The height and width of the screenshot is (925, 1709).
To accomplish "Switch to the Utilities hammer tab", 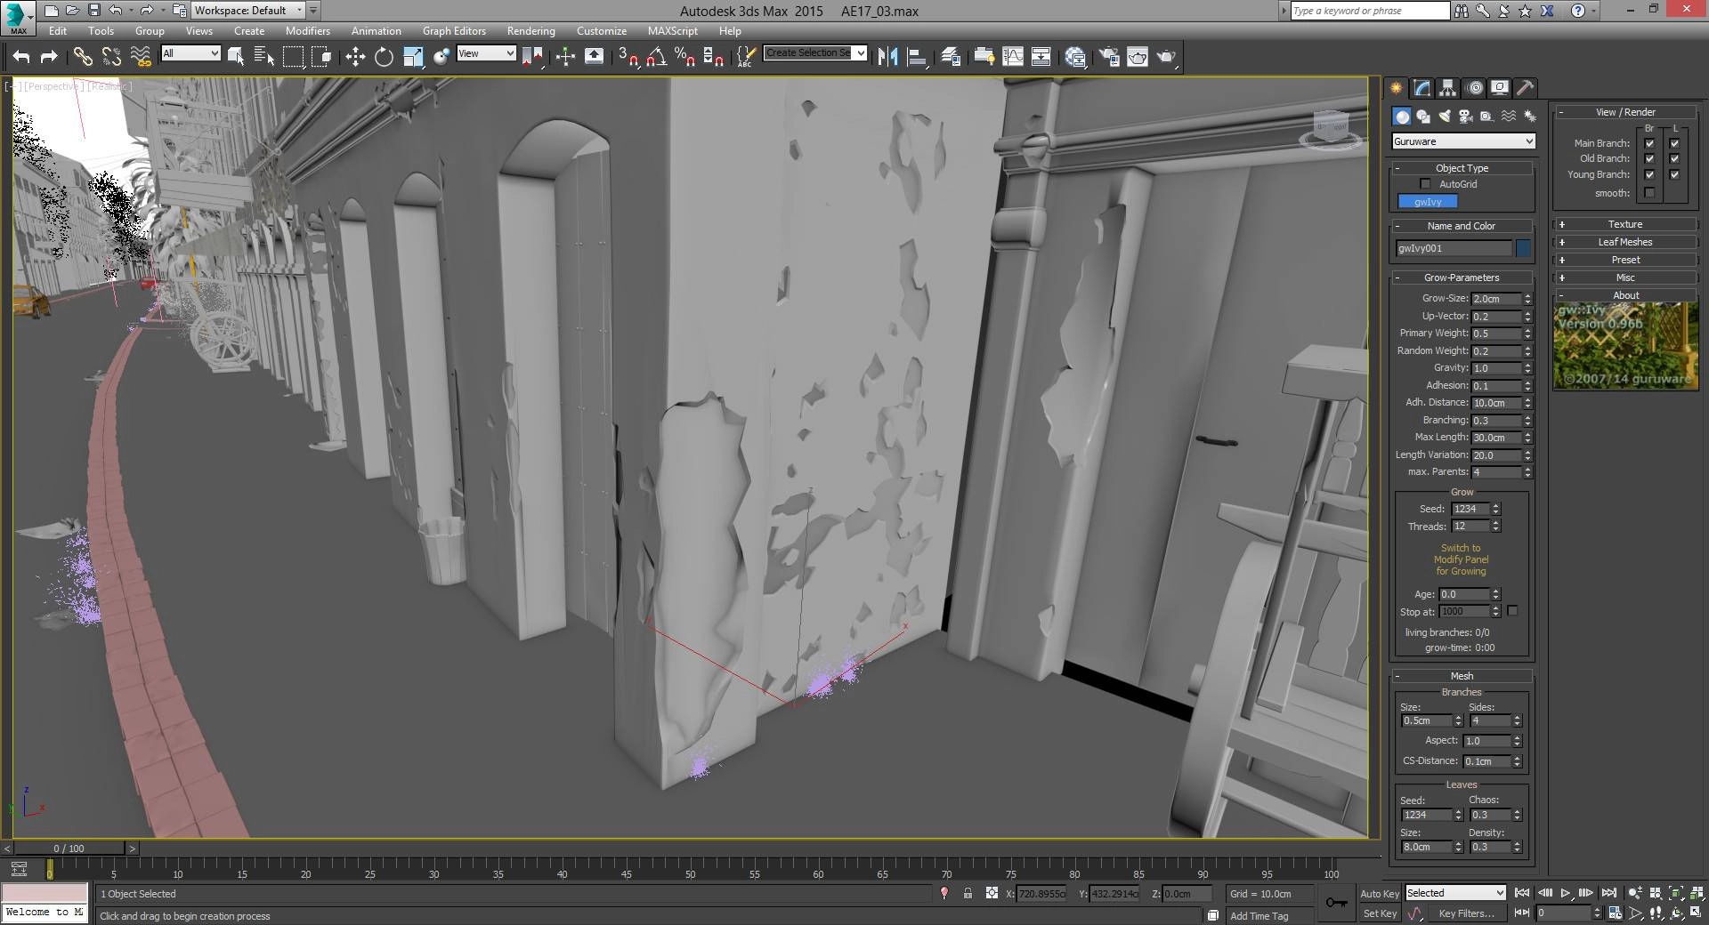I will pyautogui.click(x=1526, y=88).
